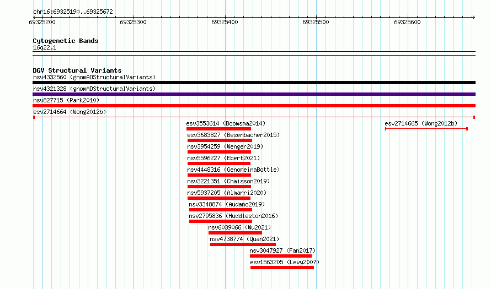491x289 pixels.
Task: Click the red bar under nsv4448316
Action: coord(219,175)
